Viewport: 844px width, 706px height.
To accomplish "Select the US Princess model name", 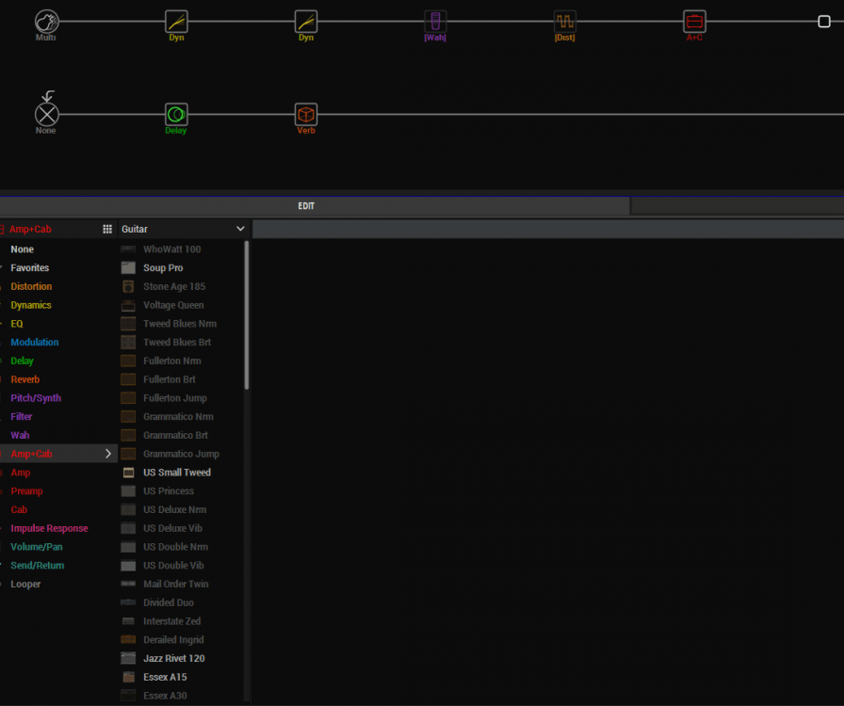I will (169, 490).
